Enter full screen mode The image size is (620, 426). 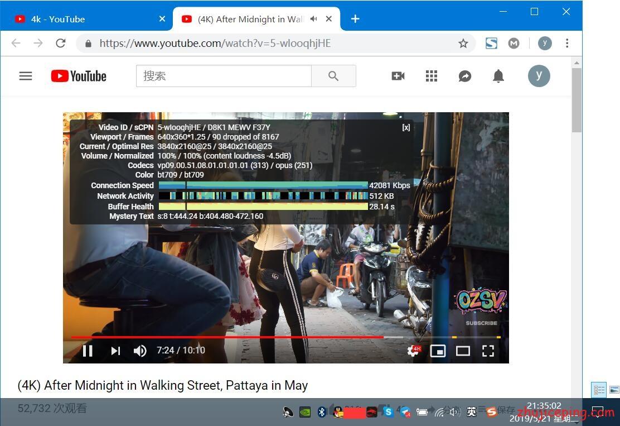pyautogui.click(x=488, y=351)
